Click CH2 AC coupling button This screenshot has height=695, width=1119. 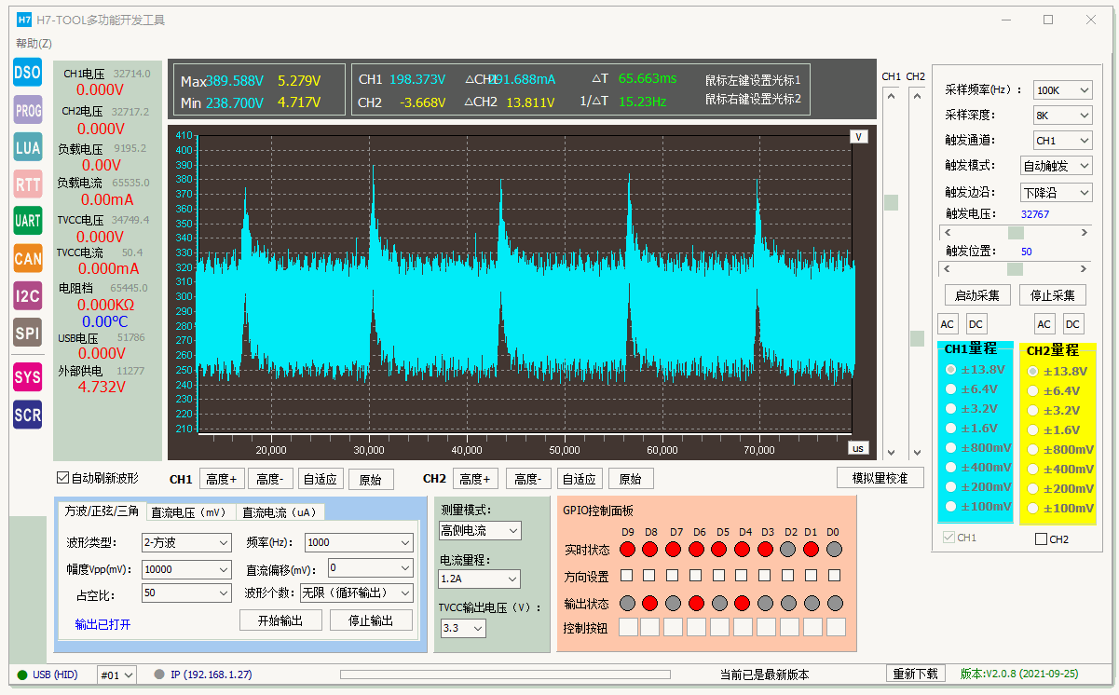1044,324
